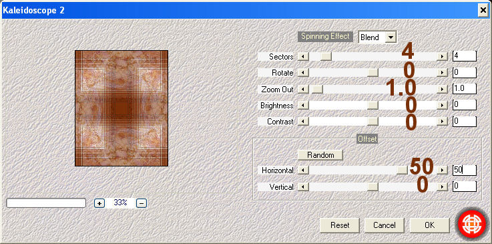Close the Kaleidoscope 2 dialog
This screenshot has height=244, width=492.
(483, 11)
